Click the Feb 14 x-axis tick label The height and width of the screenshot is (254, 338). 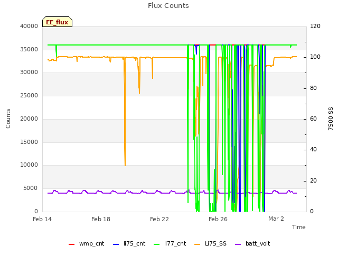42,219
